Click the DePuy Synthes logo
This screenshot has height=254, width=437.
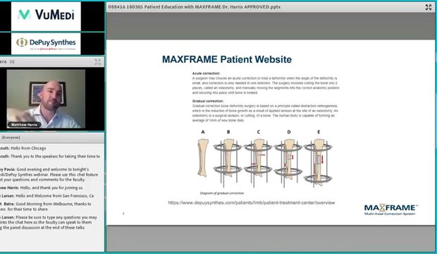click(x=46, y=43)
